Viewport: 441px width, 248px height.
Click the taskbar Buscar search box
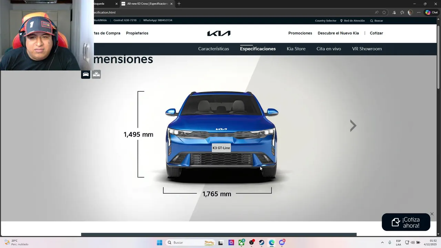[190, 242]
